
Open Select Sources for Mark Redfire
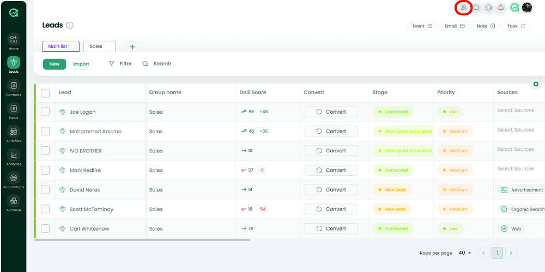tap(516, 169)
